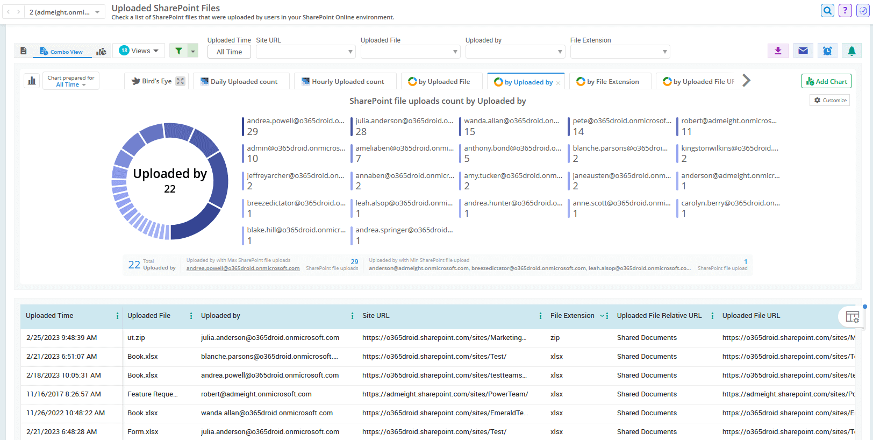Open help via question mark icon

(845, 10)
